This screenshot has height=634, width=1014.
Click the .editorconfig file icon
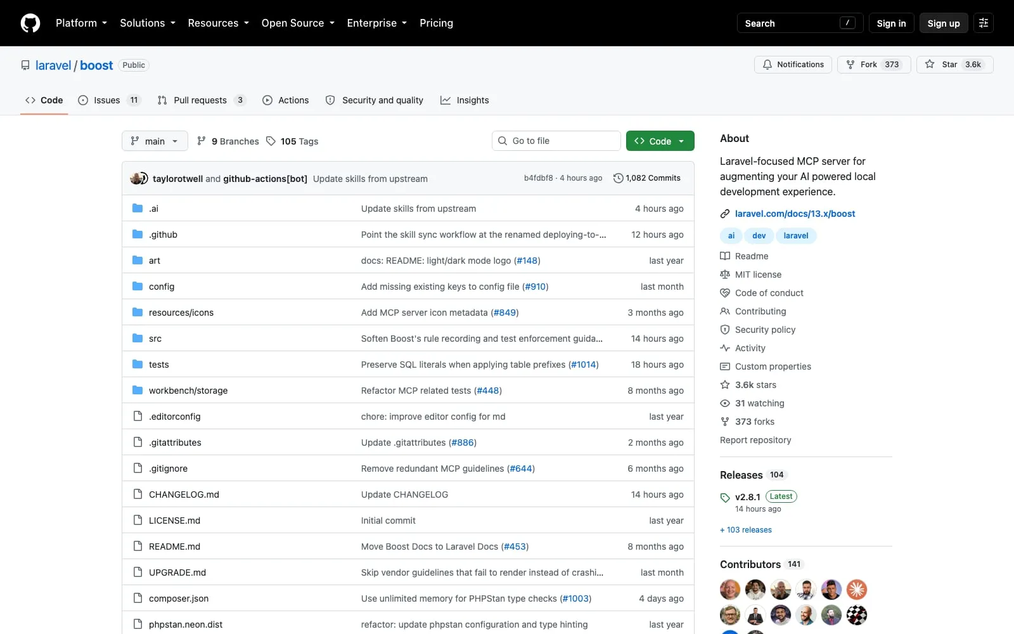coord(138,416)
